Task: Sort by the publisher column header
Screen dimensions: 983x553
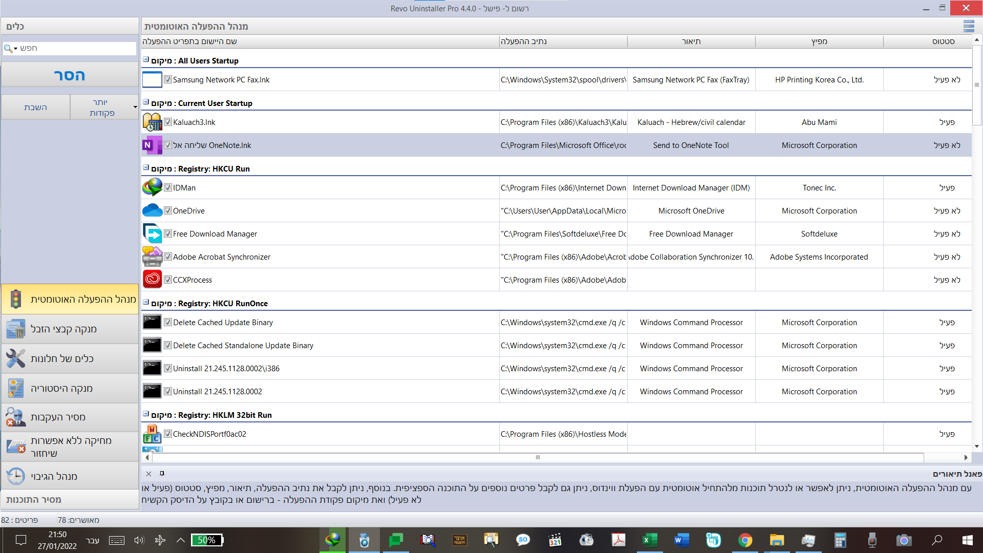Action: click(x=819, y=41)
